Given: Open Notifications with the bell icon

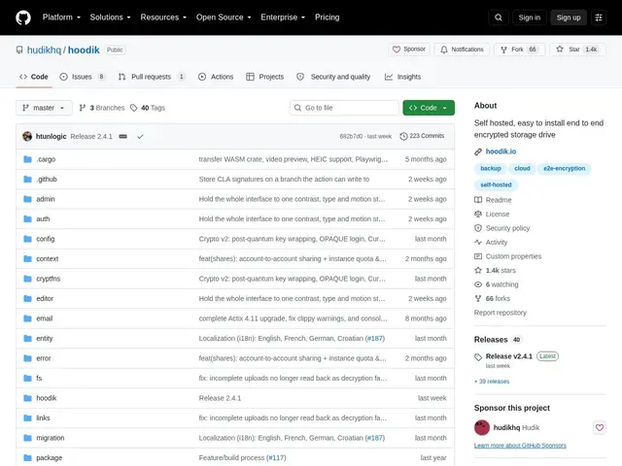Looking at the screenshot, I should coord(462,50).
